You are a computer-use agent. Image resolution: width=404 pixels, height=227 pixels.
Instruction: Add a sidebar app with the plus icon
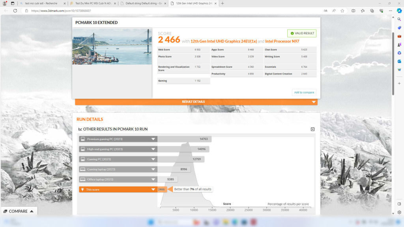(399, 84)
